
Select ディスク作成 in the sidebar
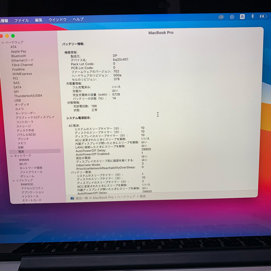coord(25,130)
